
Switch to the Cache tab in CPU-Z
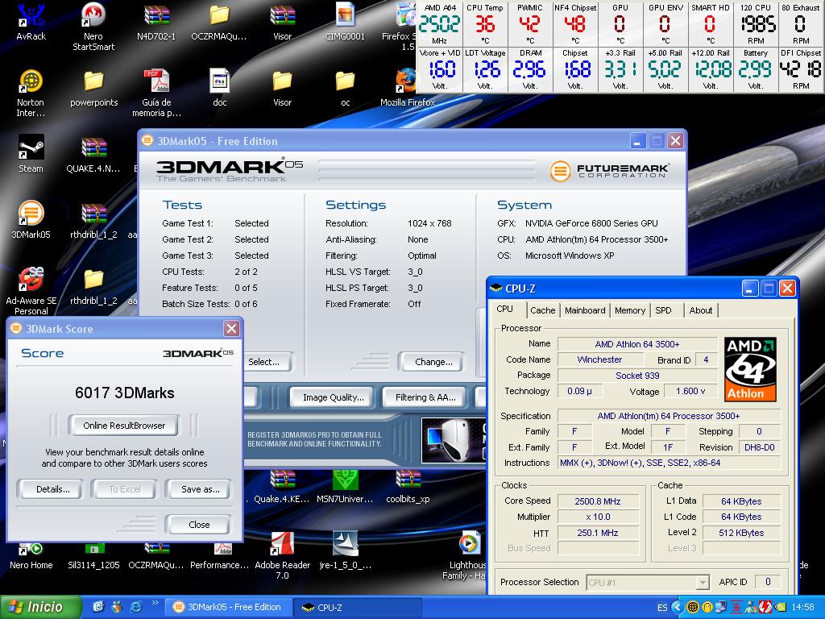point(542,310)
